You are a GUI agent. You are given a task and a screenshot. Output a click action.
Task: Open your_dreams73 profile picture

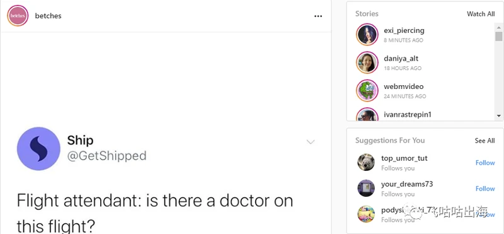[366, 189]
